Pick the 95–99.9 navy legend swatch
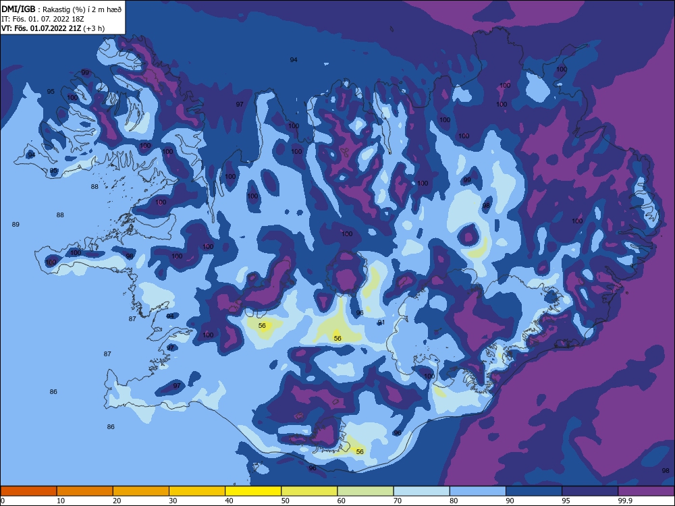 coord(590,491)
